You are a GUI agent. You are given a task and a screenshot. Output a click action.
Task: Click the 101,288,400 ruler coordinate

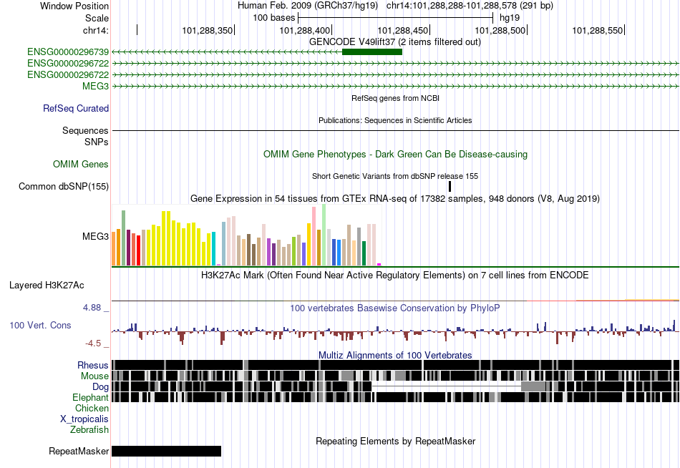coord(304,30)
